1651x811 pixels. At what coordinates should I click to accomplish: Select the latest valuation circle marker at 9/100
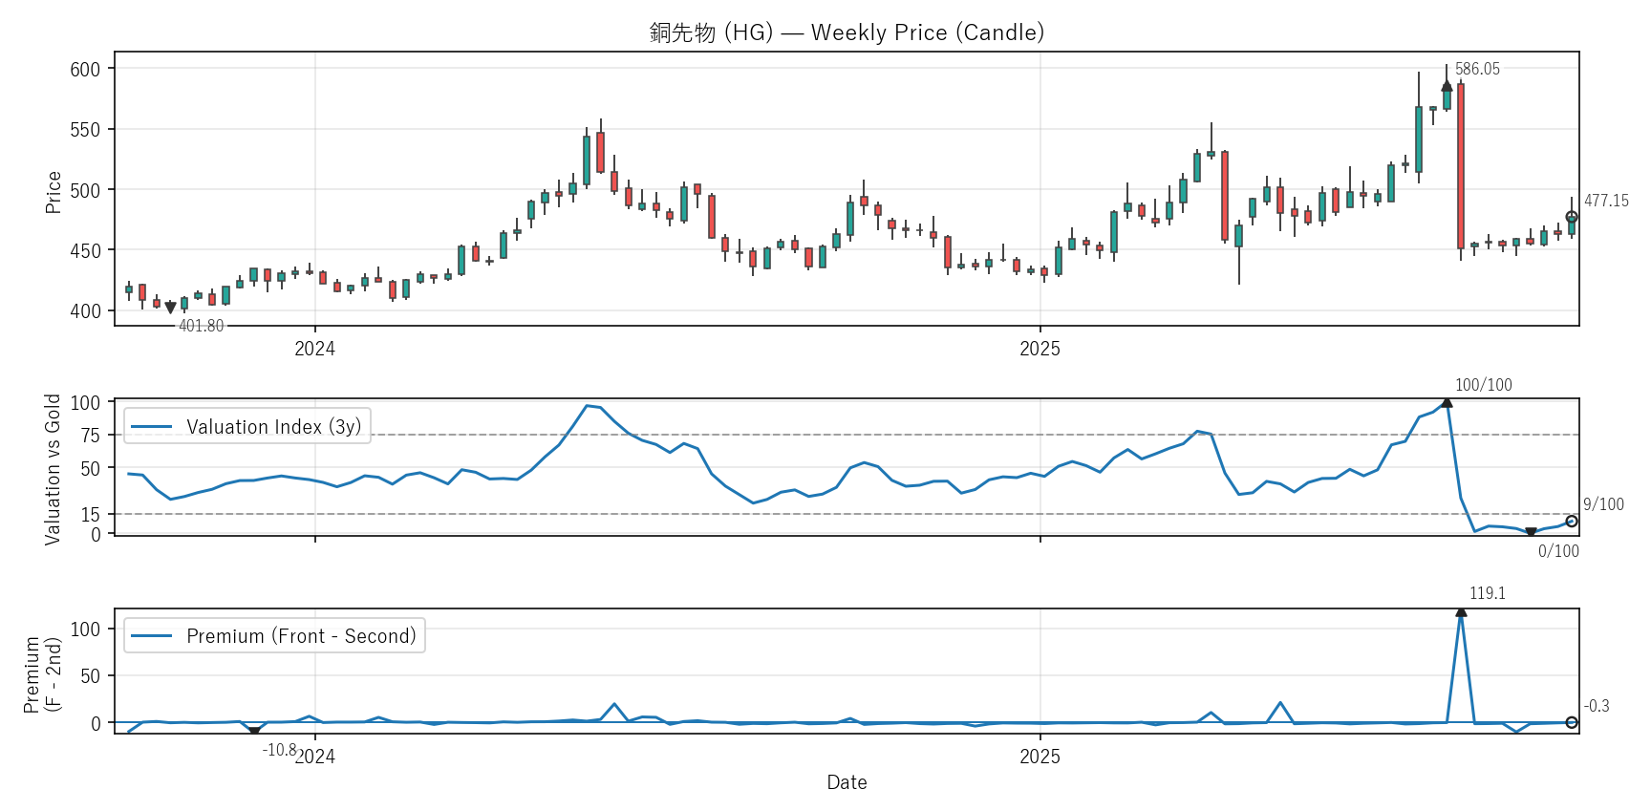pos(1572,522)
